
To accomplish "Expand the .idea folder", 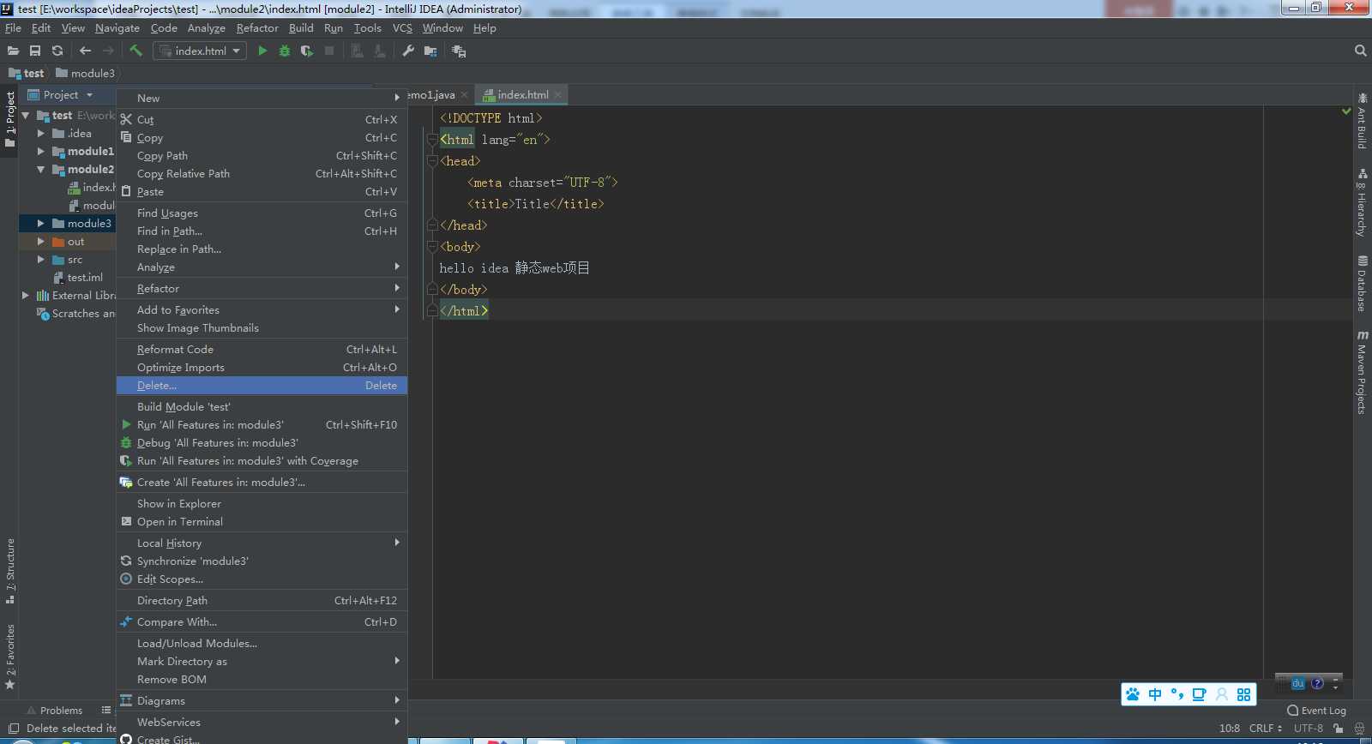I will click(x=40, y=134).
